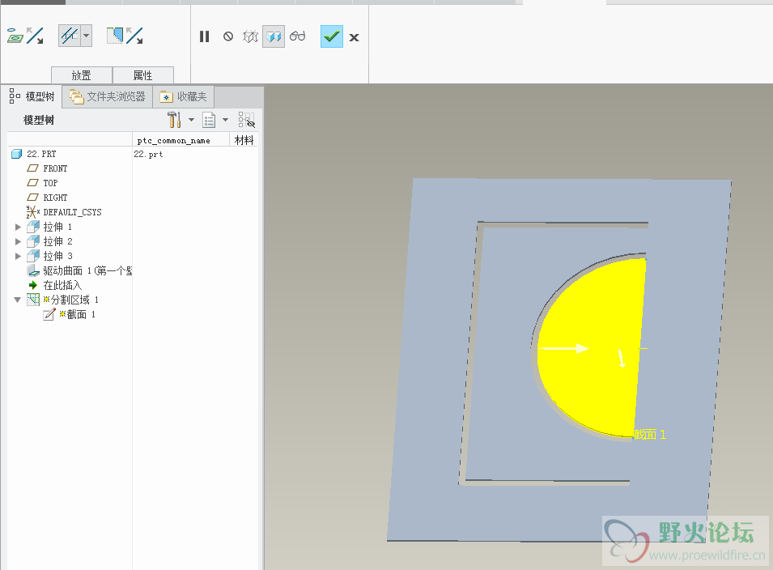The height and width of the screenshot is (570, 773).
Task: Open the dropdown beside the split surface tool
Action: (x=87, y=36)
